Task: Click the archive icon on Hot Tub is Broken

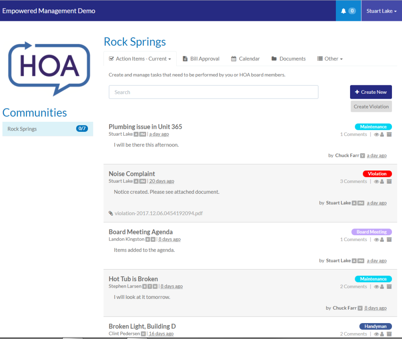Action: click(x=389, y=286)
